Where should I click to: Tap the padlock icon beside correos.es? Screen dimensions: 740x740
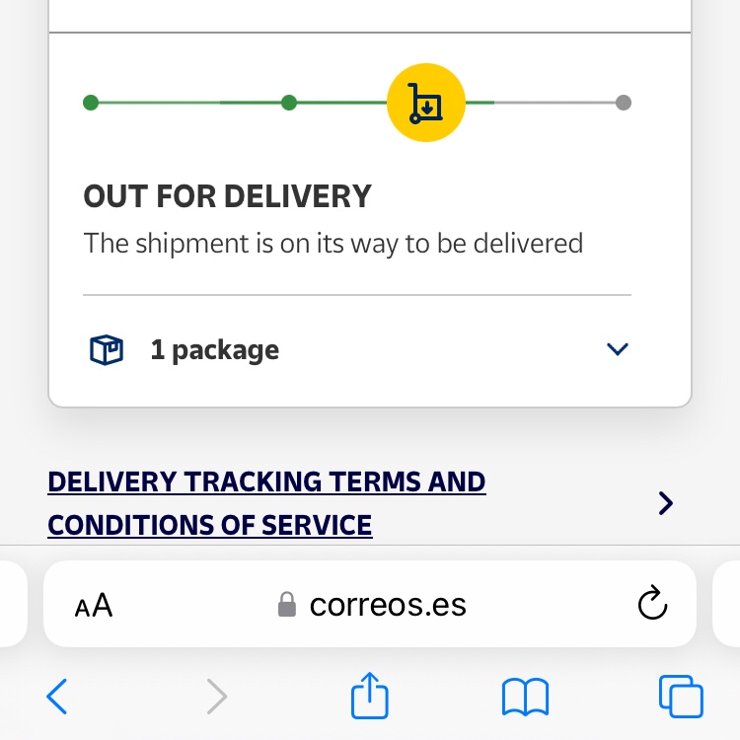pyautogui.click(x=287, y=604)
